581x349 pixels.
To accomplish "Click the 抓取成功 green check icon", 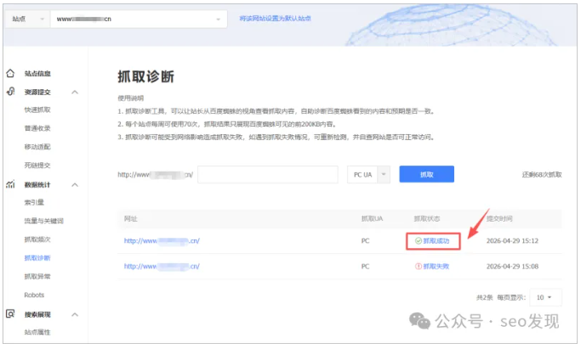I will [x=419, y=241].
